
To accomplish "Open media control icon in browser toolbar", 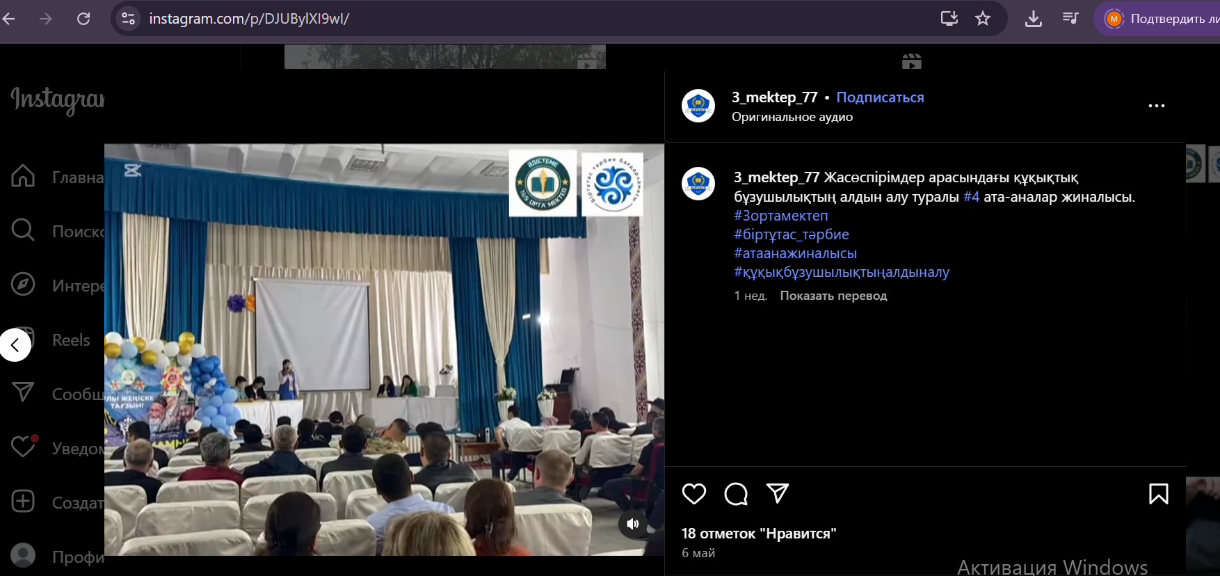I will coord(1070,19).
